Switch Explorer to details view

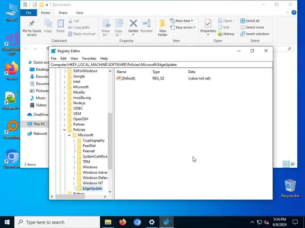(x=286, y=164)
